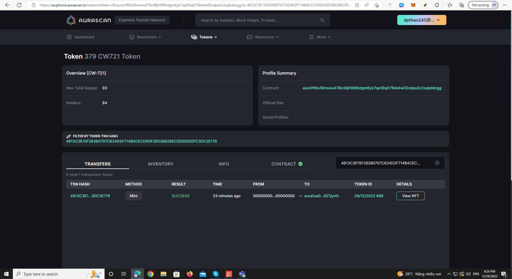Open the Blockchain dropdown menu
The width and height of the screenshot is (512, 279).
pyautogui.click(x=145, y=37)
